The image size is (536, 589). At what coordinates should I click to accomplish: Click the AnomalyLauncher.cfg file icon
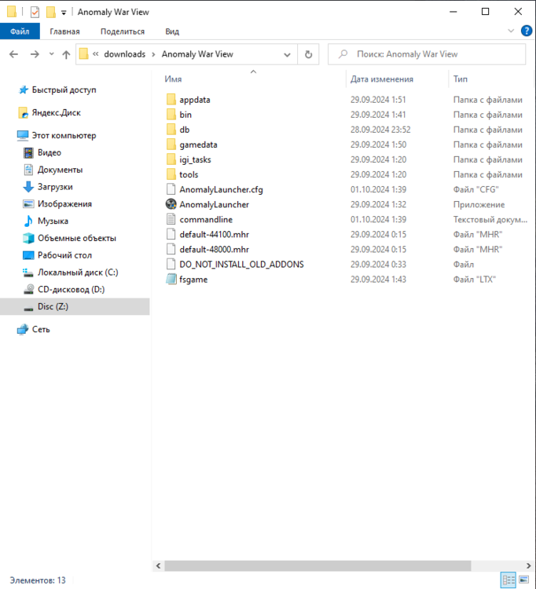(171, 189)
